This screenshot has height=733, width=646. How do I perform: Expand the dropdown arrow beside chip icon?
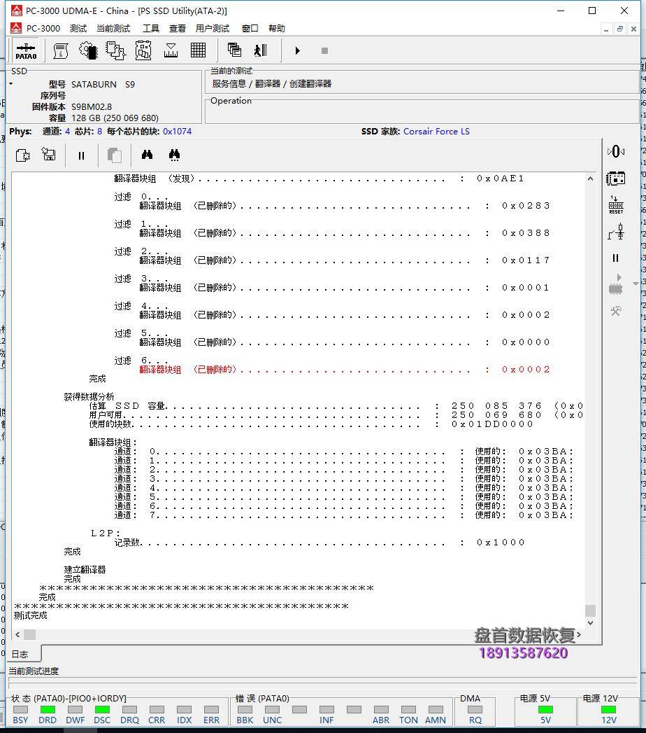[636, 284]
